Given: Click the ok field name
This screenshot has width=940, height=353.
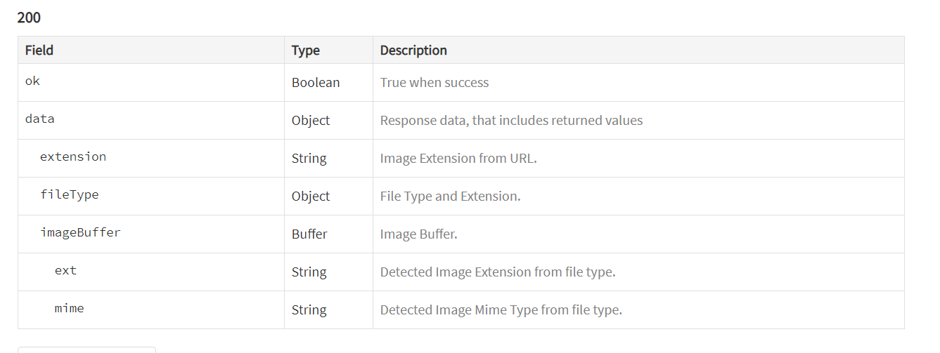Looking at the screenshot, I should (x=32, y=81).
